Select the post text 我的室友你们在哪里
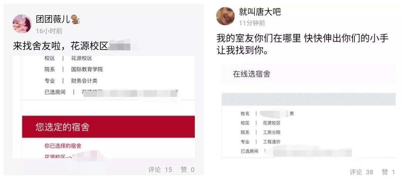407x179 pixels. (259, 38)
